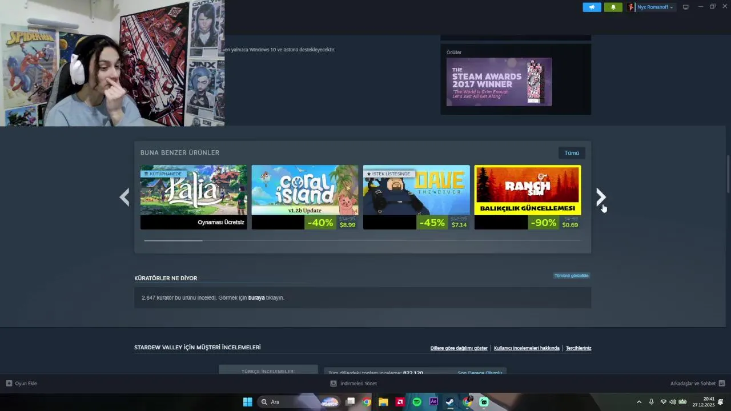Click the microphone tray icon
Image resolution: width=731 pixels, height=411 pixels.
[651, 402]
